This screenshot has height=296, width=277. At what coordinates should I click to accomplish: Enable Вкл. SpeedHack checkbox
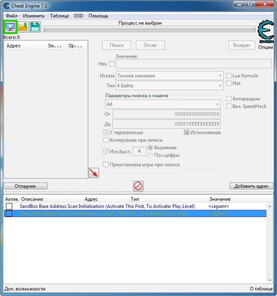tap(229, 106)
